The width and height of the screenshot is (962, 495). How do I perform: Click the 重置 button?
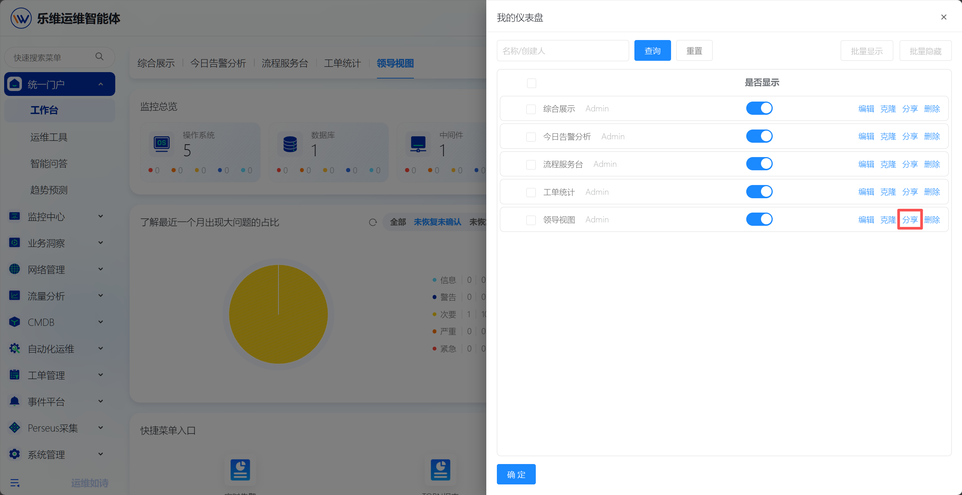694,51
